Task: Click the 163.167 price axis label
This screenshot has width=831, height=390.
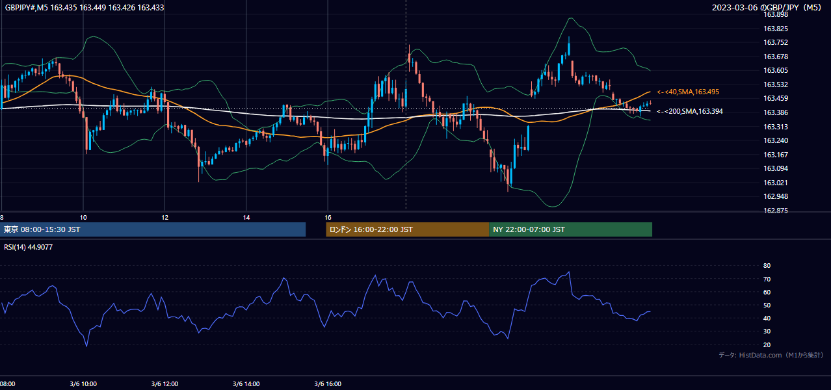Action: [776, 155]
